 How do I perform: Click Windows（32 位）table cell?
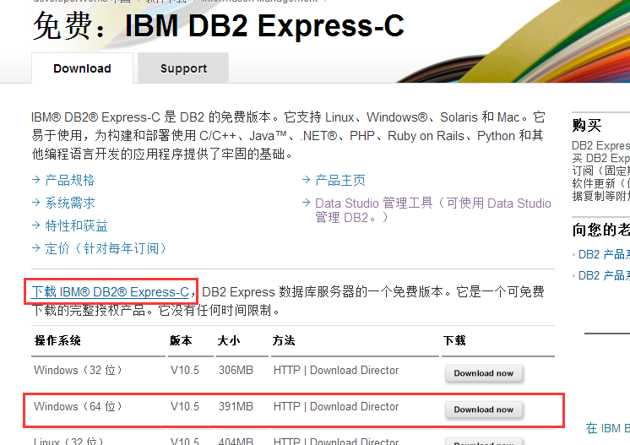pos(78,371)
